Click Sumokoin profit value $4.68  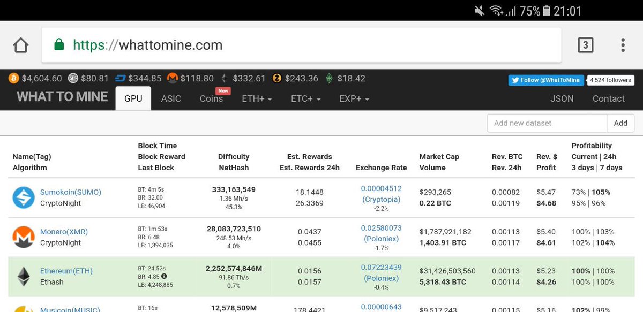[x=547, y=203]
